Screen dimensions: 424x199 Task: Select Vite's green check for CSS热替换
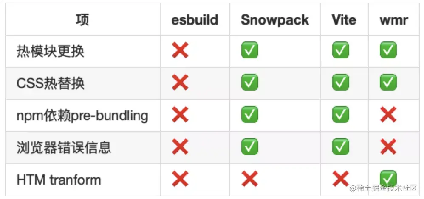[340, 82]
